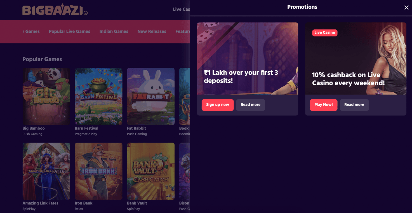Select the Indian Games tab
This screenshot has height=213, width=412.
pos(114,31)
